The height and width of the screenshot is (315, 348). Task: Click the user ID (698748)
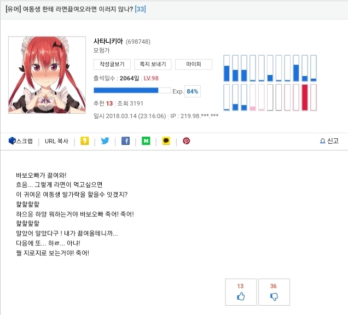[138, 42]
